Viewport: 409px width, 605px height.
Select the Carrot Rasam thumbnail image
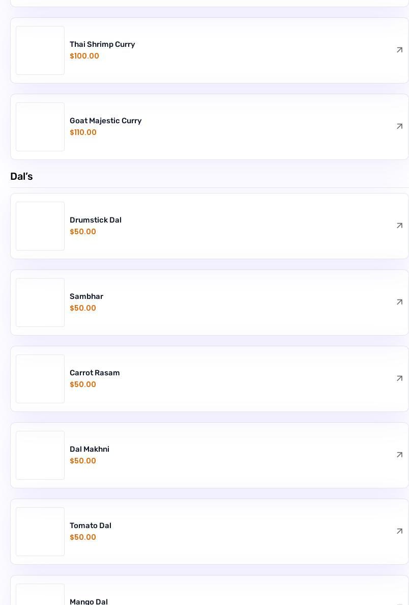(40, 379)
